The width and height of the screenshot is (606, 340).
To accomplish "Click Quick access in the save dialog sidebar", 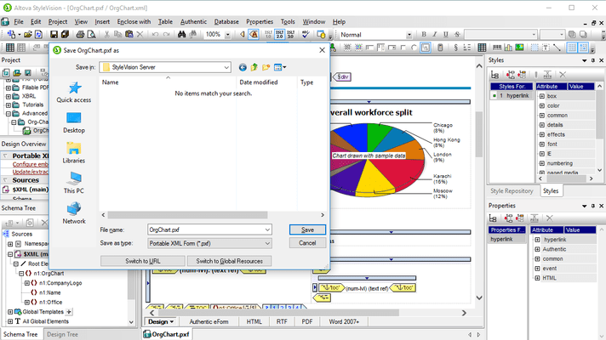I will point(73,92).
